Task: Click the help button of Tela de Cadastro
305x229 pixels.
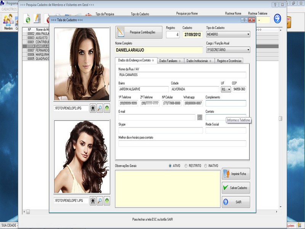Action: [x=244, y=20]
